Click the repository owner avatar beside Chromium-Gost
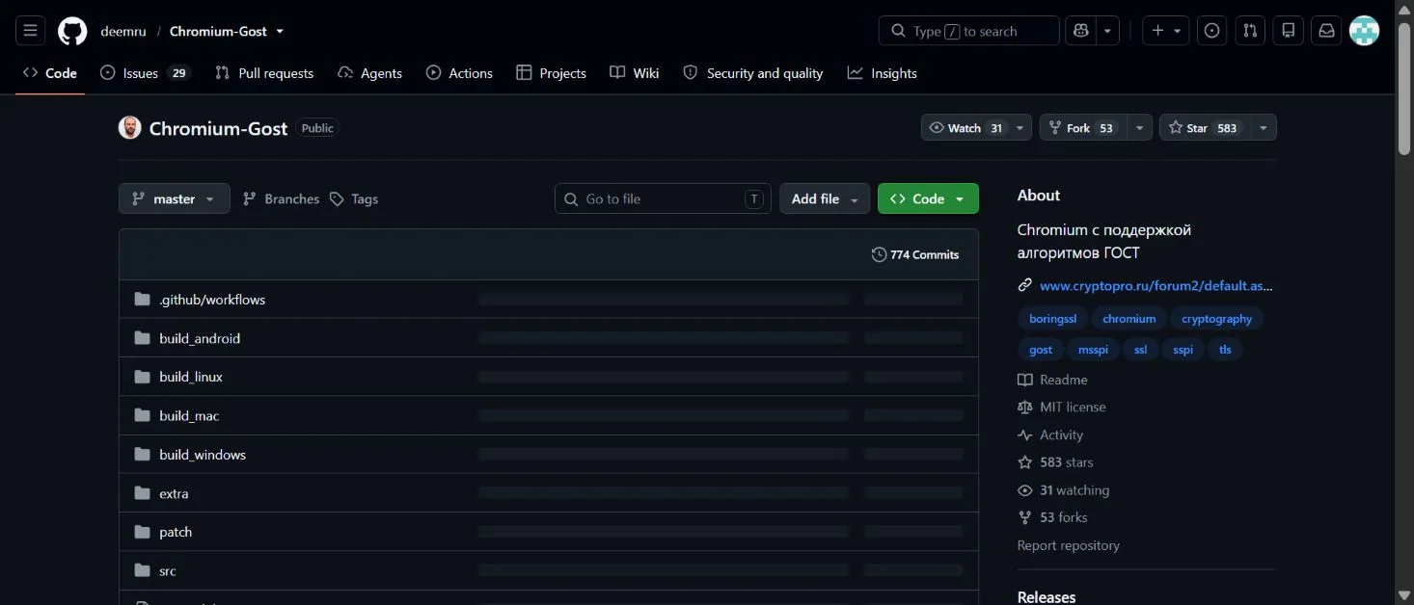The width and height of the screenshot is (1414, 605). 130,128
